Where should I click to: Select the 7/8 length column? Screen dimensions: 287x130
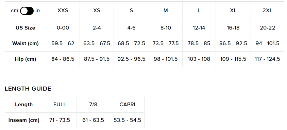[93, 105]
